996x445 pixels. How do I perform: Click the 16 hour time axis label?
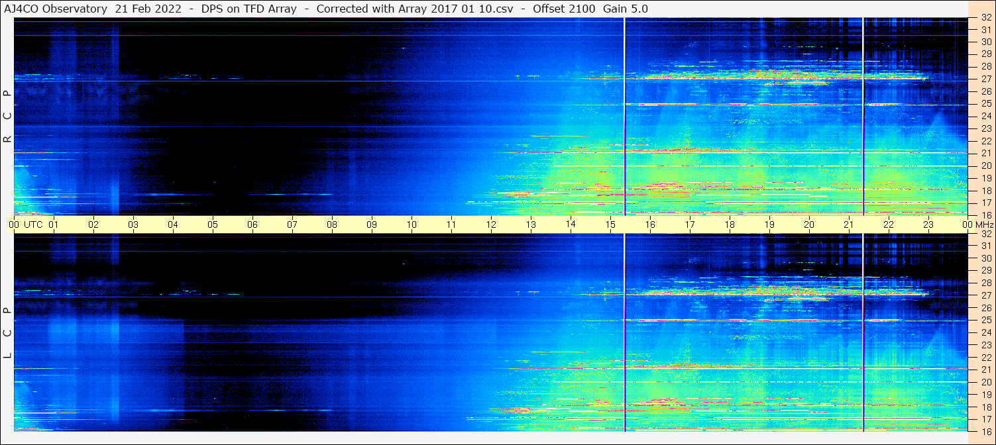(650, 224)
